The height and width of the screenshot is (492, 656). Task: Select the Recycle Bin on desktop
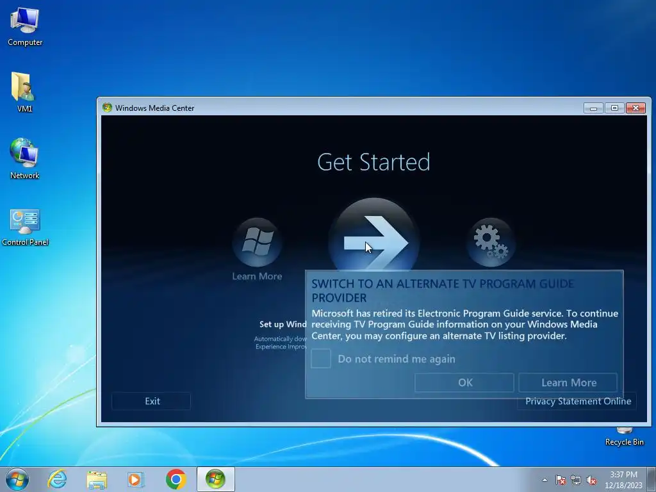(624, 436)
